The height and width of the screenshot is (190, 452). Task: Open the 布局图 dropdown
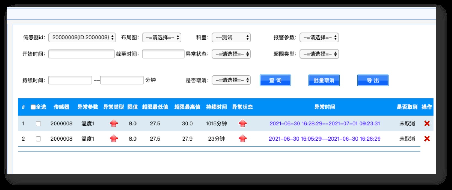161,37
